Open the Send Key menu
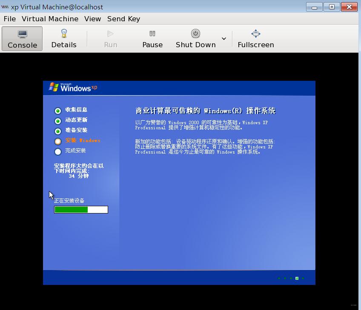 123,19
